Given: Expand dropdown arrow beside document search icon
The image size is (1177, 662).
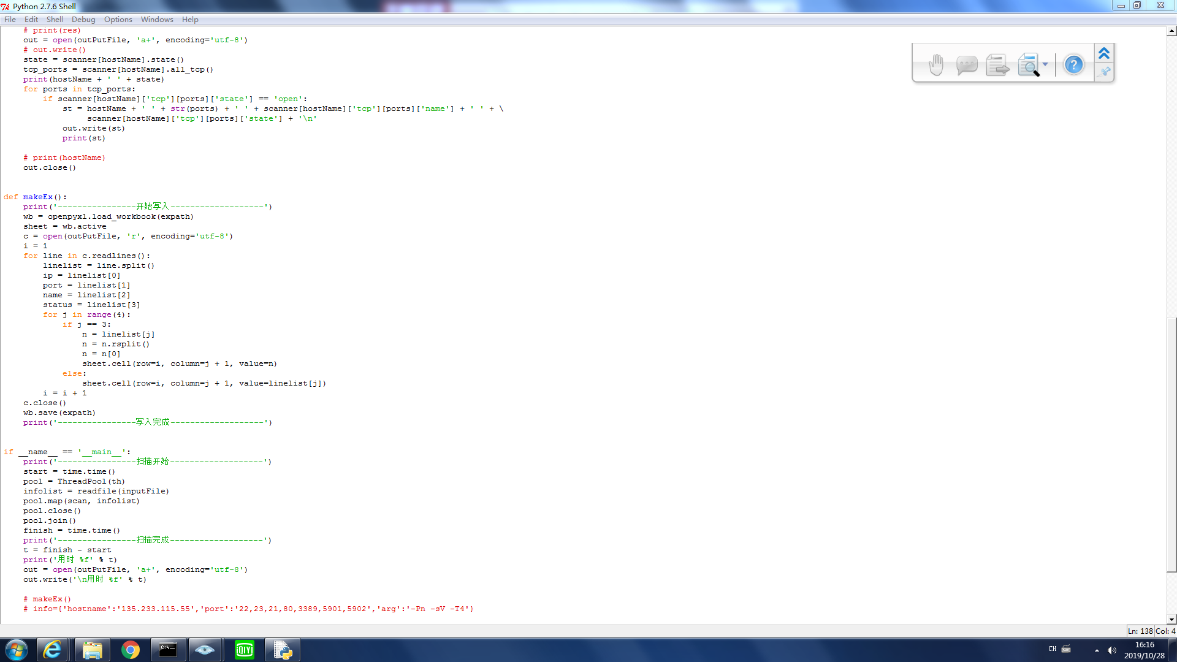Looking at the screenshot, I should pyautogui.click(x=1045, y=64).
